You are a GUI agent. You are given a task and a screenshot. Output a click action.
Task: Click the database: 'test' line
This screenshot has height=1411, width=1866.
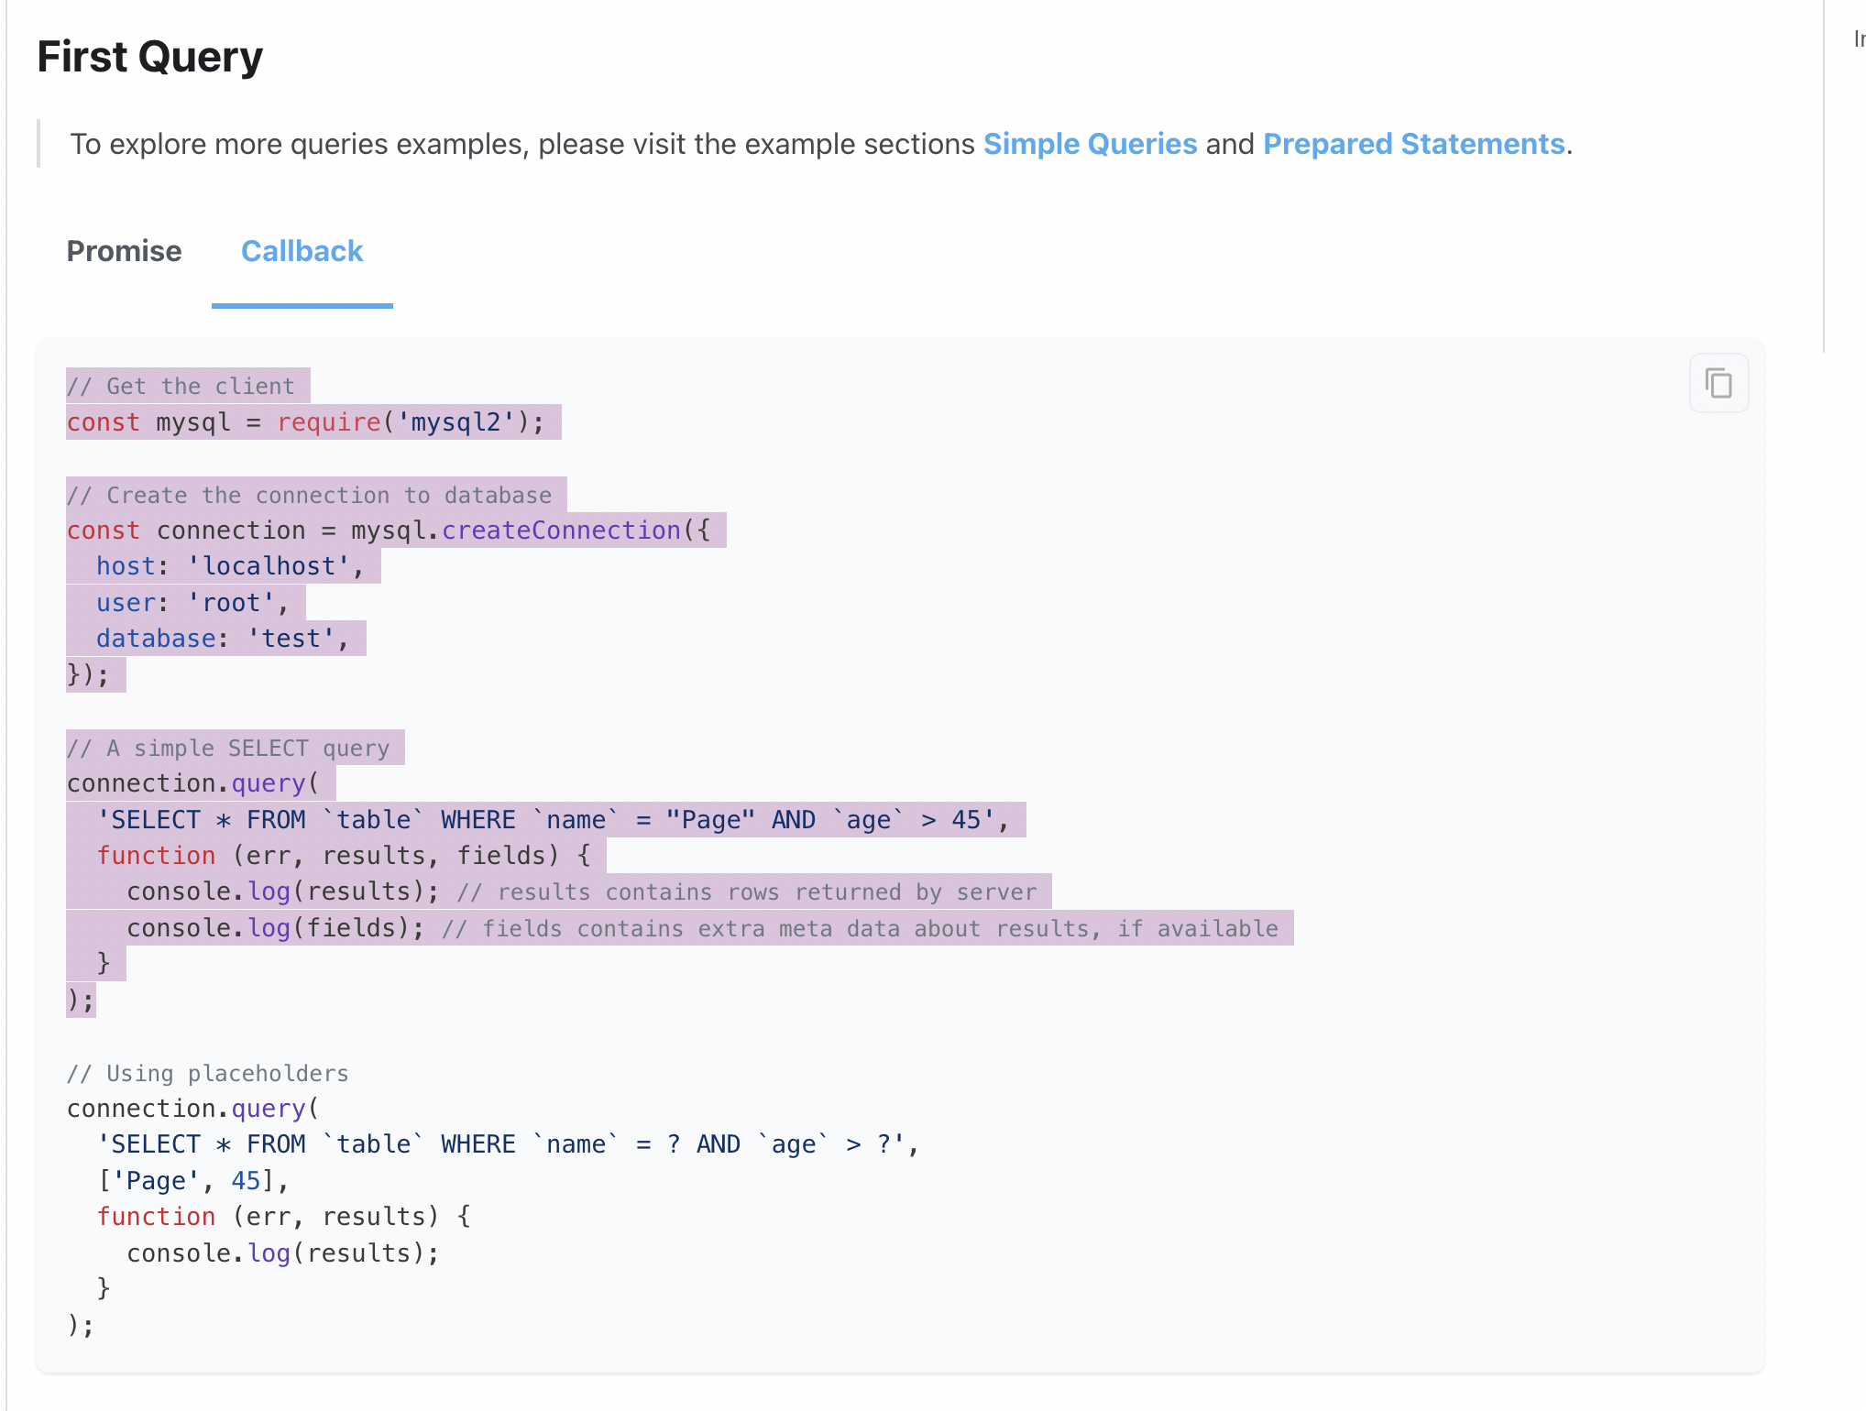[x=222, y=639]
